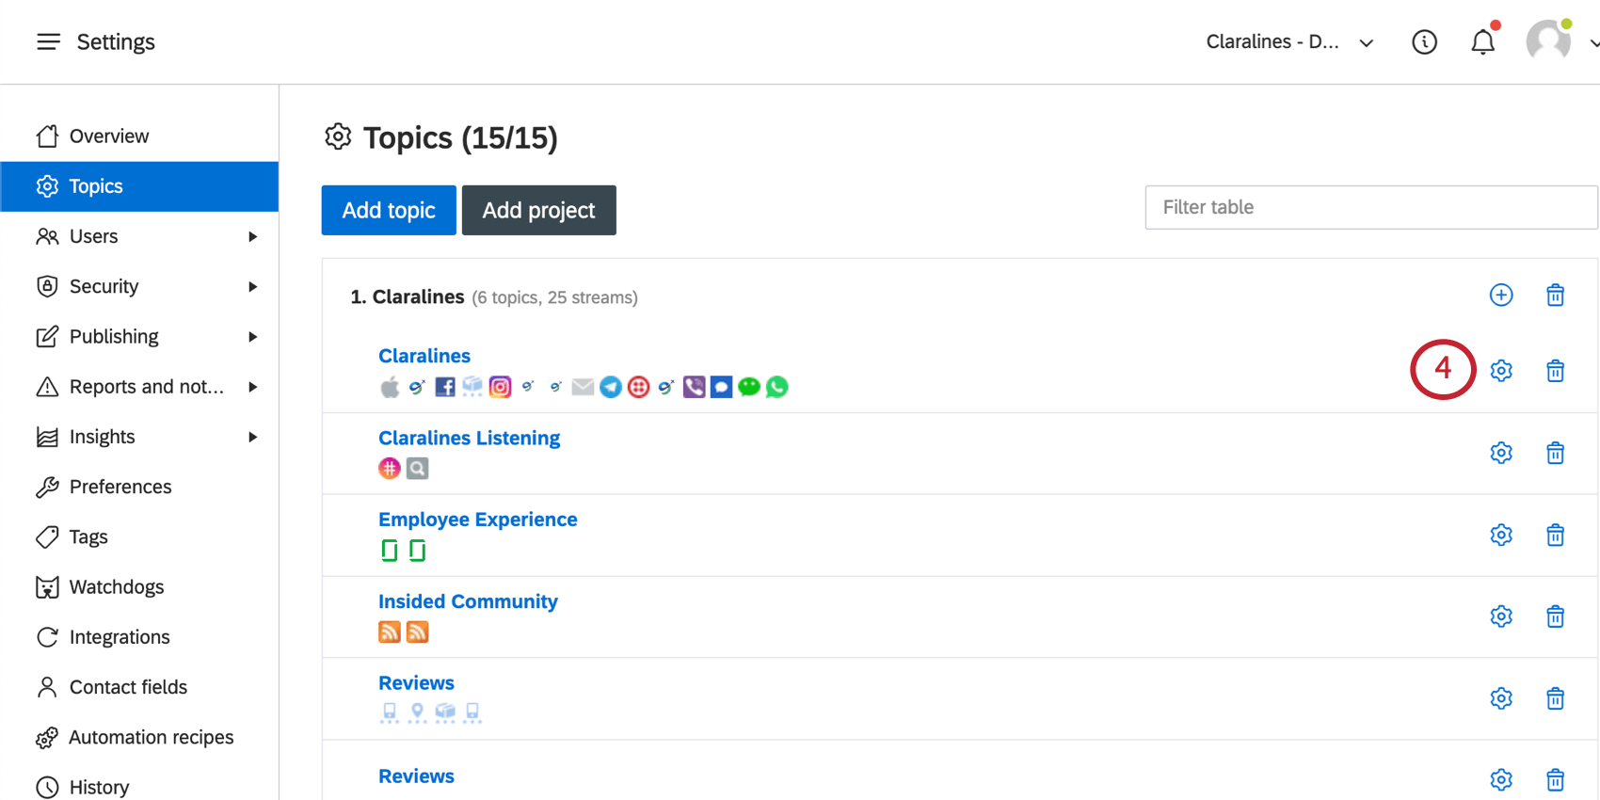Delete the Insided Community topic
The image size is (1600, 800).
pos(1555,616)
